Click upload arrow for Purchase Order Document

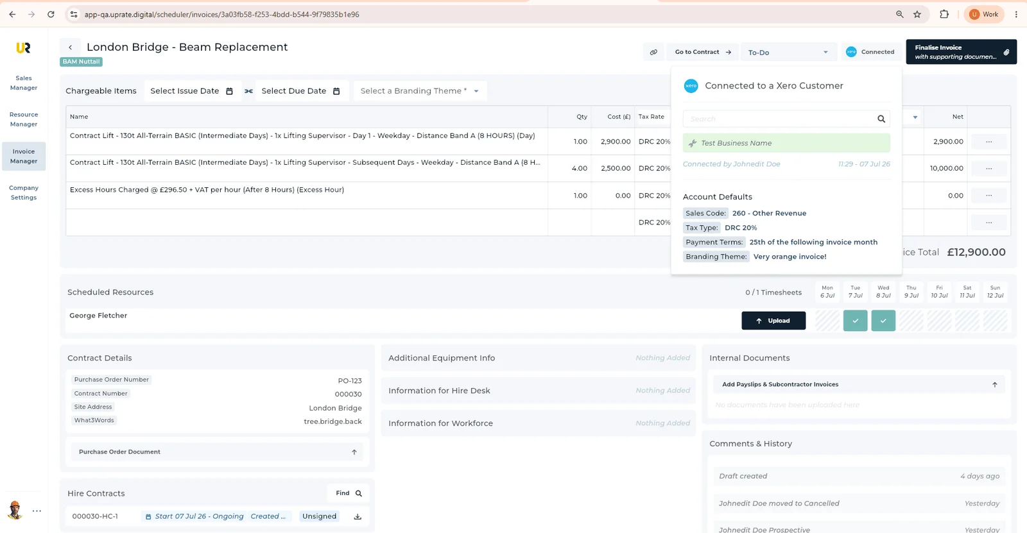(x=354, y=452)
